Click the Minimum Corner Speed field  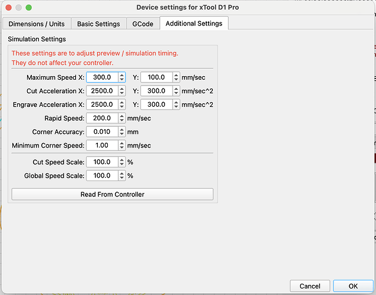[102, 146]
